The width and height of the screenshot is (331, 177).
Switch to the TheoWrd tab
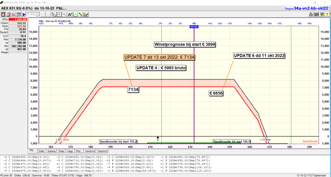[x=102, y=151]
